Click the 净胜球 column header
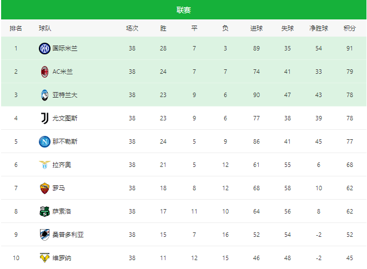 click(319, 28)
